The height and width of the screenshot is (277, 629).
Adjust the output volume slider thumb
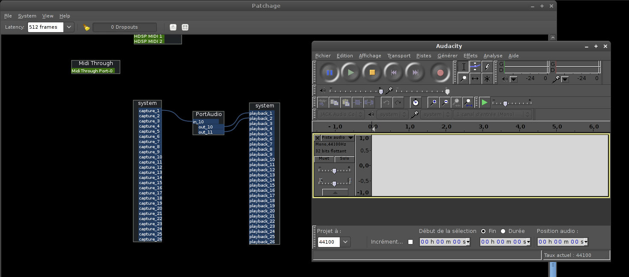(x=381, y=91)
